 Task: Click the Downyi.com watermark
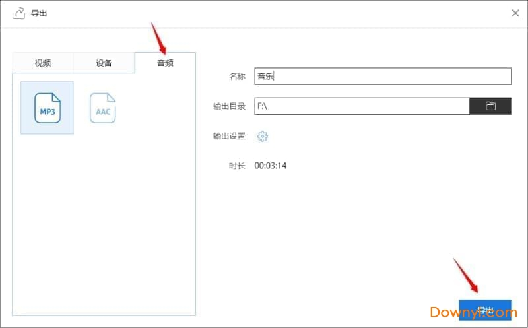coord(473,312)
